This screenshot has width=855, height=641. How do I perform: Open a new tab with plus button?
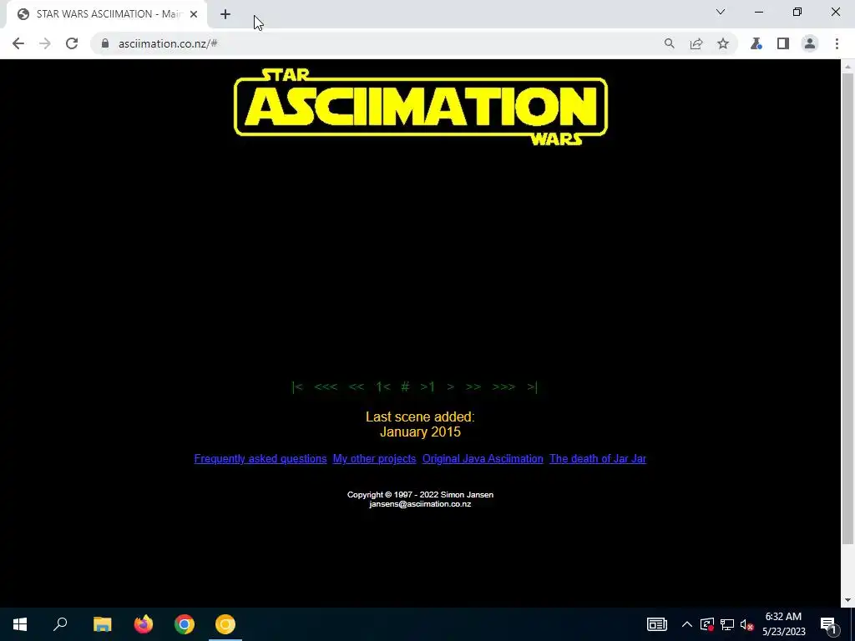coord(225,14)
